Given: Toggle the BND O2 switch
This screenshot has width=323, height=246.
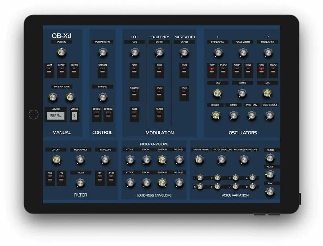Looking at the screenshot, I should (x=108, y=114).
